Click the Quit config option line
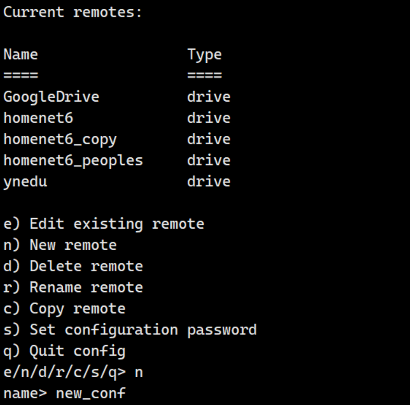 [64, 351]
